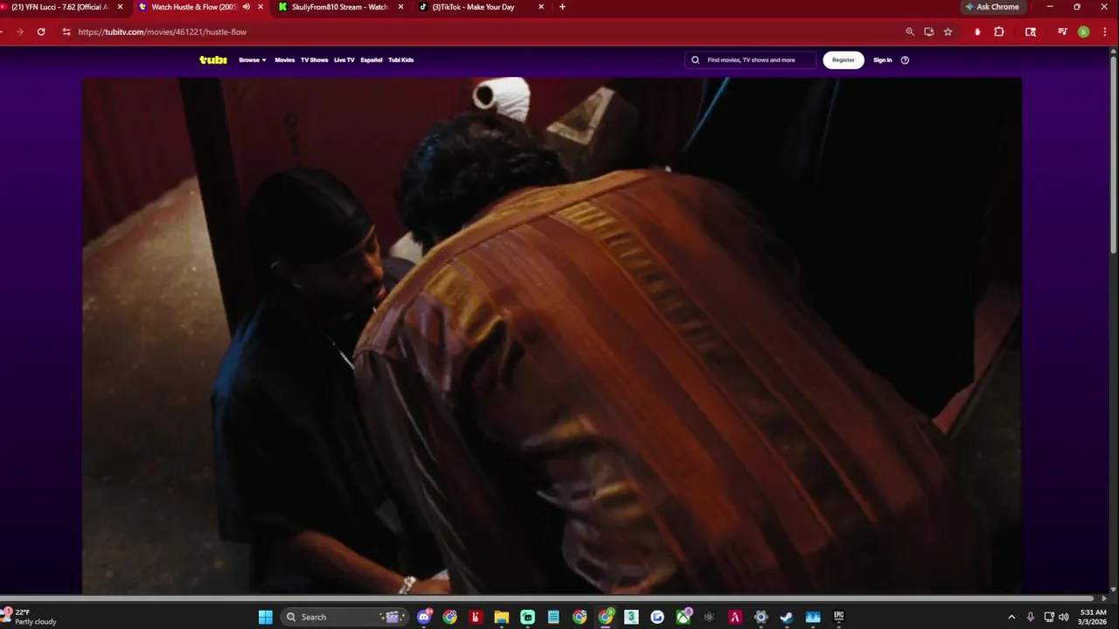Click the Register button

[x=844, y=60]
